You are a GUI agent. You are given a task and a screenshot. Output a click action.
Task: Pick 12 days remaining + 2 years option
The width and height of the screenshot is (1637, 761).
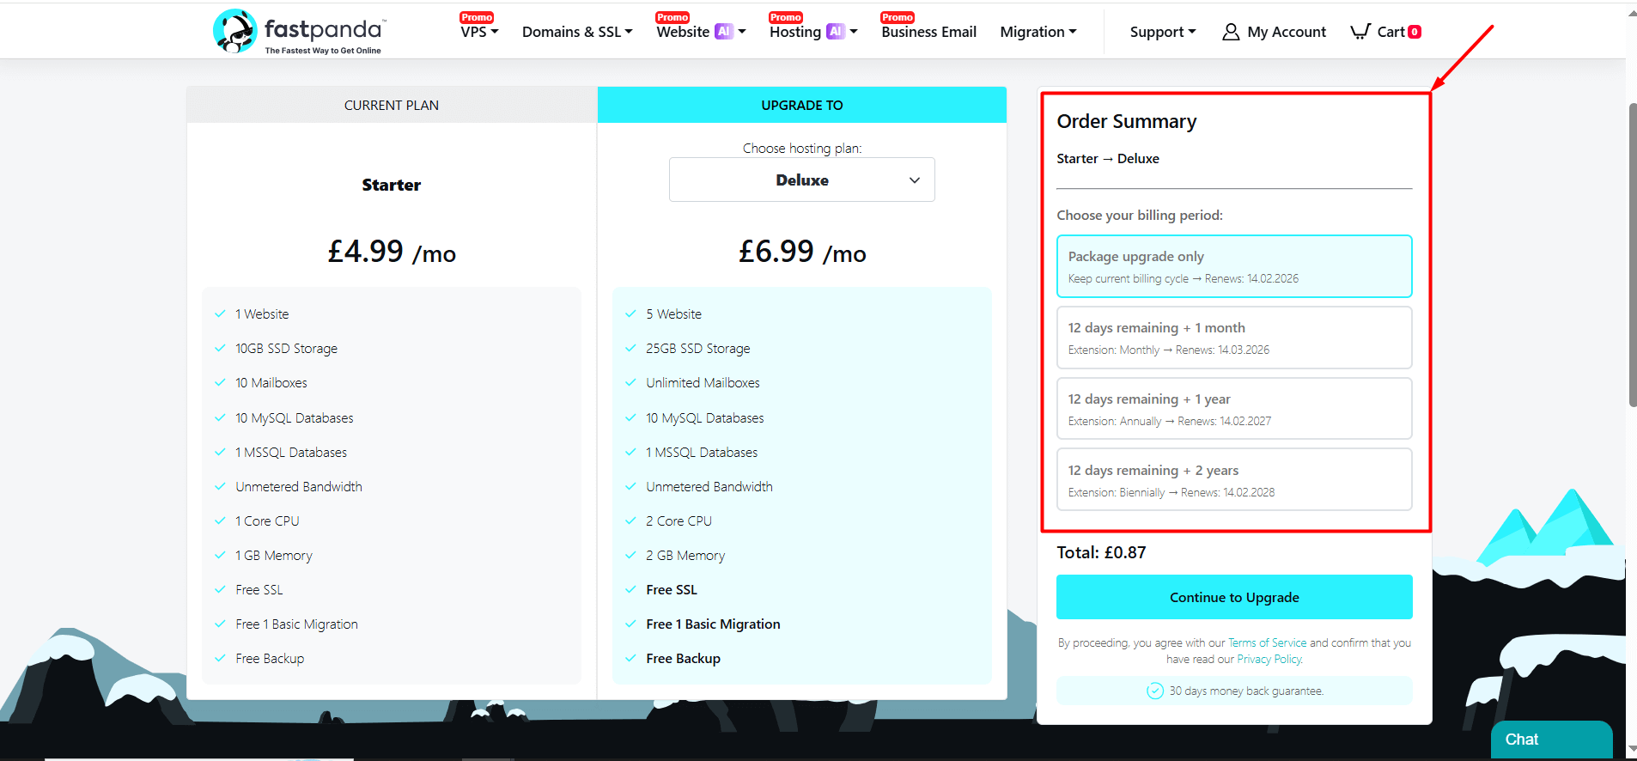click(x=1234, y=479)
